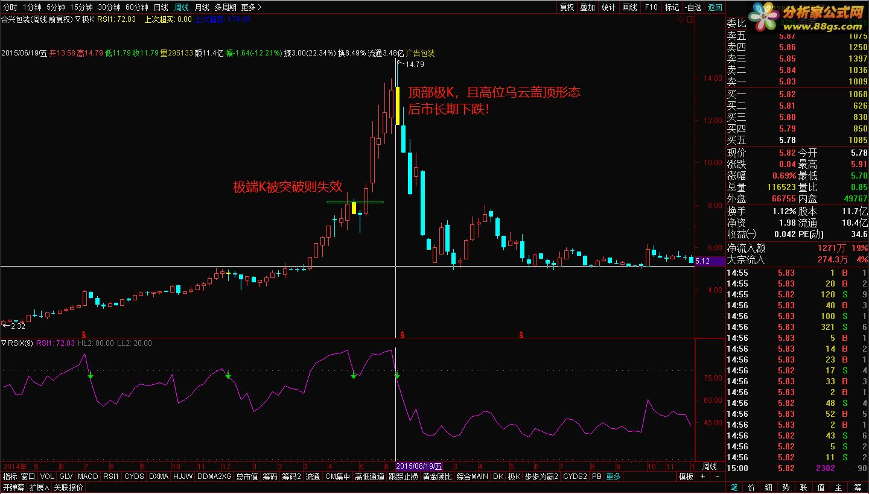The width and height of the screenshot is (869, 494).
Task: Expand the 扩展∧ menu
Action: tap(39, 487)
